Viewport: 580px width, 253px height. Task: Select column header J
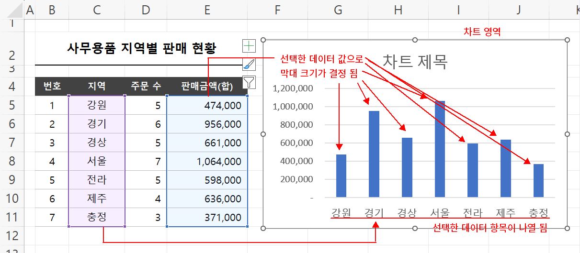(519, 10)
